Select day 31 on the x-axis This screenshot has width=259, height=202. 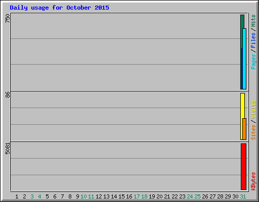pyautogui.click(x=243, y=196)
